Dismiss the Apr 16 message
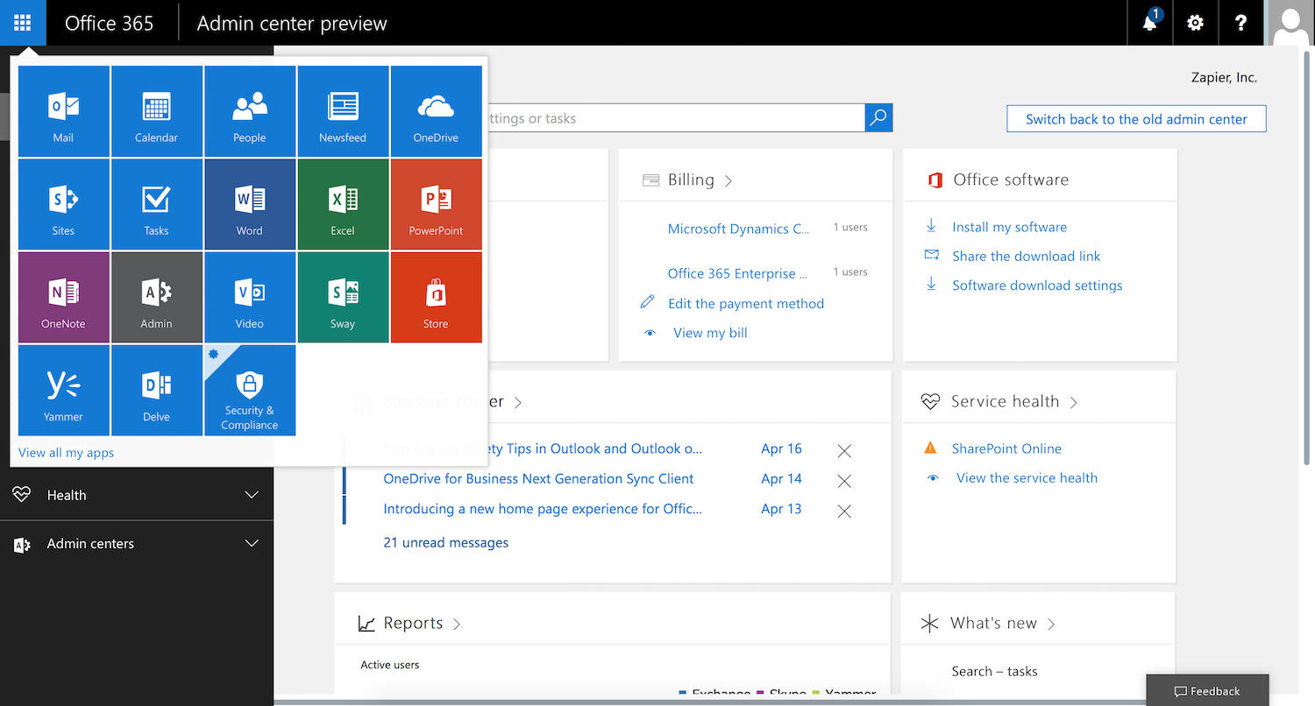The width and height of the screenshot is (1315, 706). click(x=844, y=450)
